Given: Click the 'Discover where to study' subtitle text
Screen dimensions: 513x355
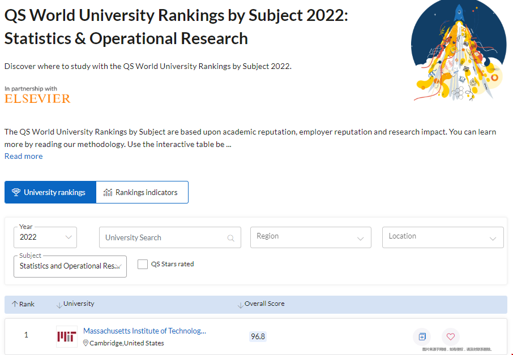Looking at the screenshot, I should point(148,66).
